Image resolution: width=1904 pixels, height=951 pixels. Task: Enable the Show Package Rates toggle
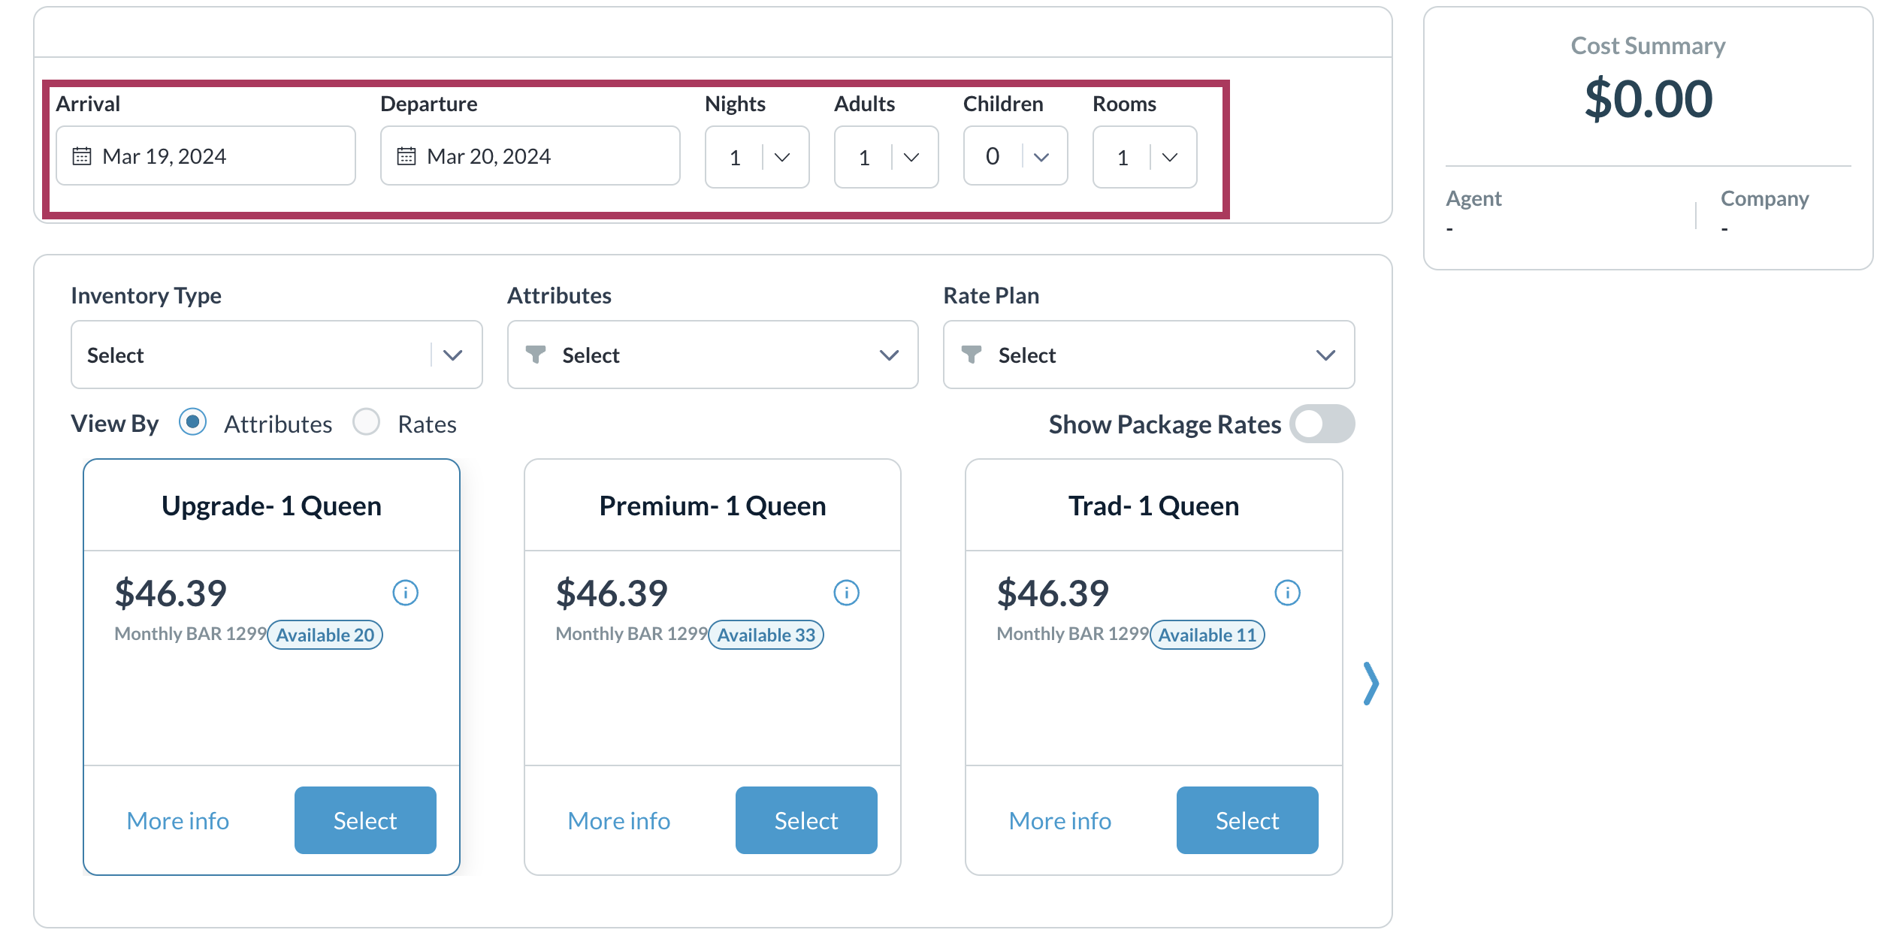tap(1322, 424)
